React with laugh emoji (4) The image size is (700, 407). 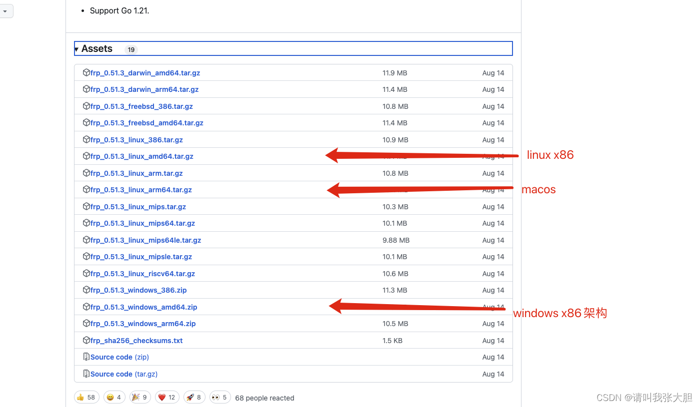(x=114, y=398)
